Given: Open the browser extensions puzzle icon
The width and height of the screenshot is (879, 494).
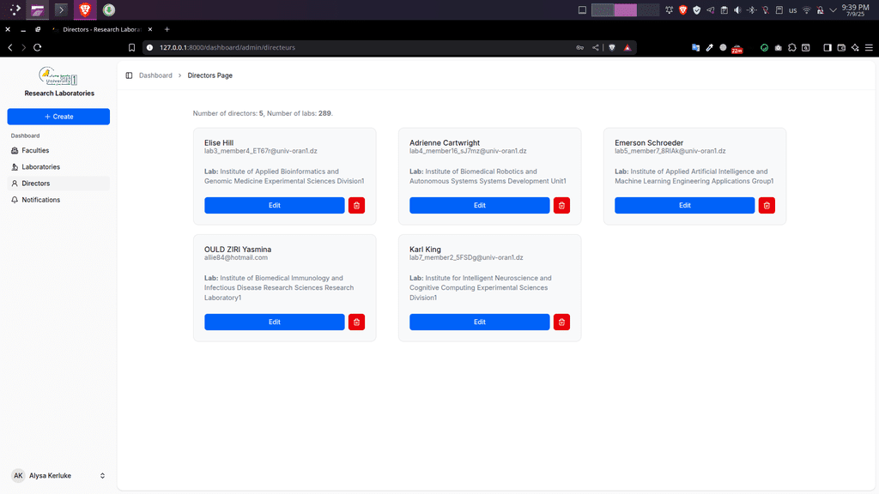Looking at the screenshot, I should [x=791, y=47].
